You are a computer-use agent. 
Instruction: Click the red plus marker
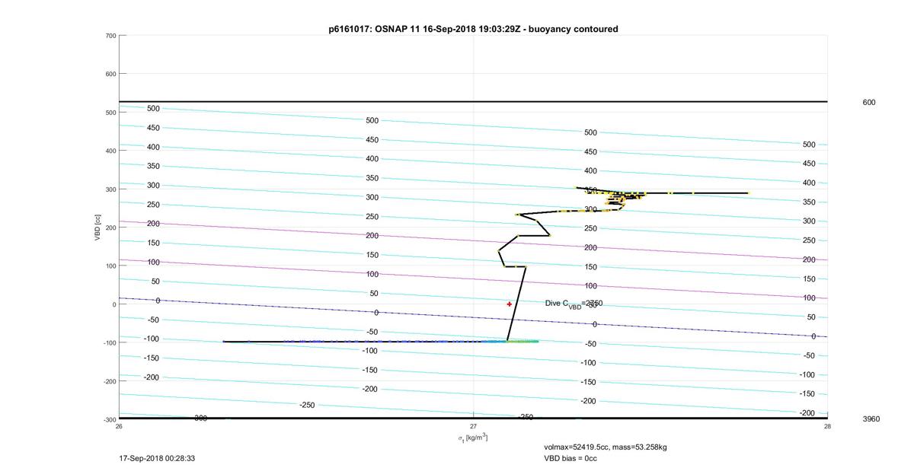coord(510,304)
